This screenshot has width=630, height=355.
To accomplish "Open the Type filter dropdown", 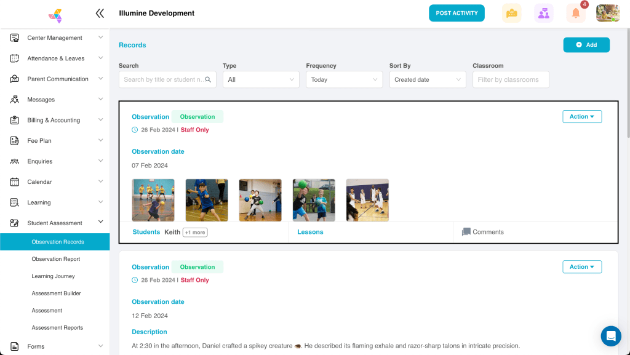I will (x=261, y=79).
